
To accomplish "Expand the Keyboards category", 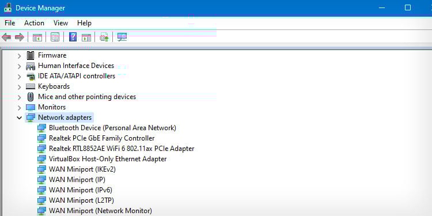I will [x=19, y=87].
